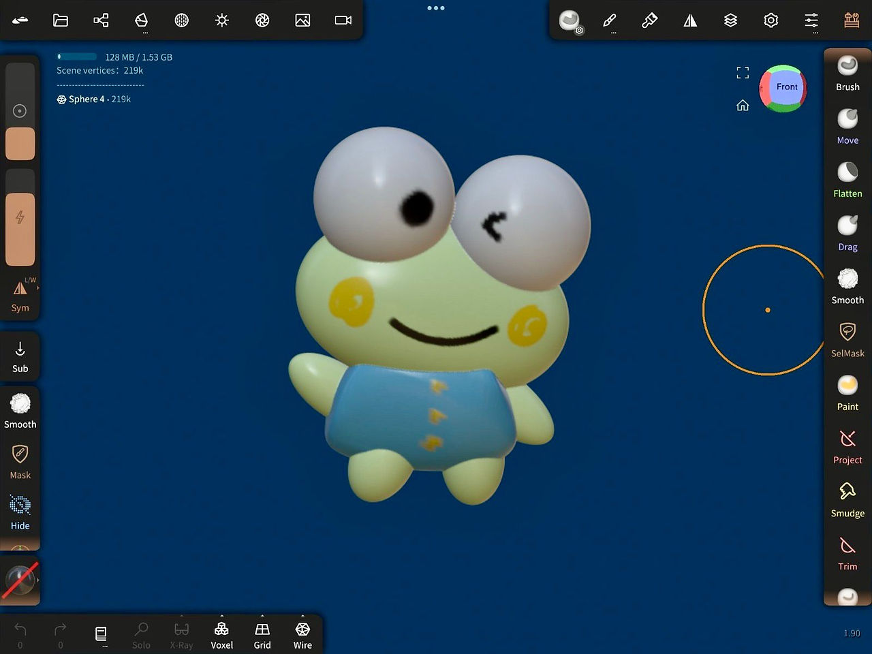Image resolution: width=872 pixels, height=654 pixels.
Task: Toggle Wire wireframe display
Action: click(302, 635)
